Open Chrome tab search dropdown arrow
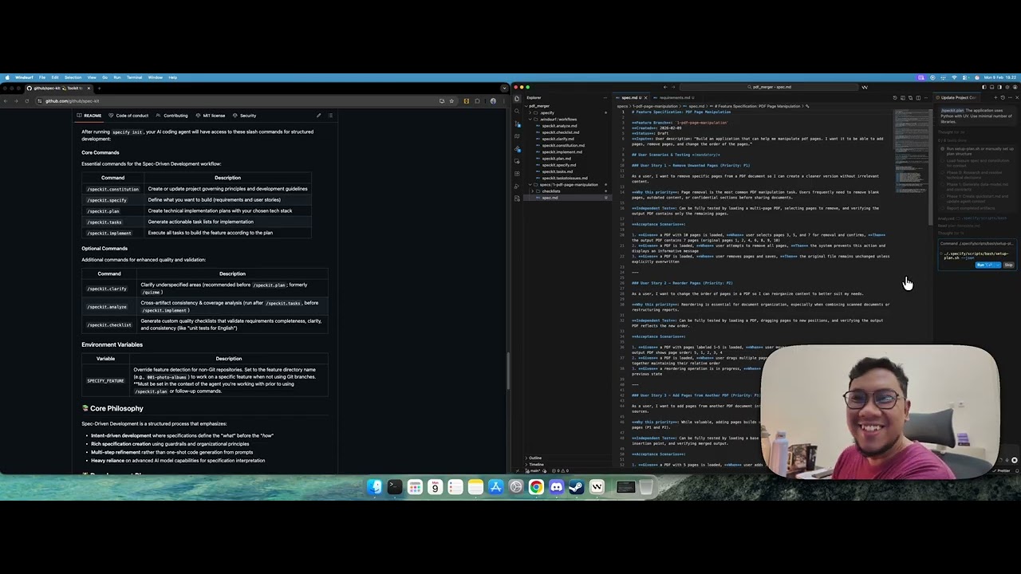This screenshot has height=574, width=1021. [x=504, y=88]
